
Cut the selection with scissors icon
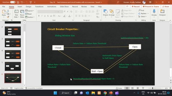[x=8, y=11]
